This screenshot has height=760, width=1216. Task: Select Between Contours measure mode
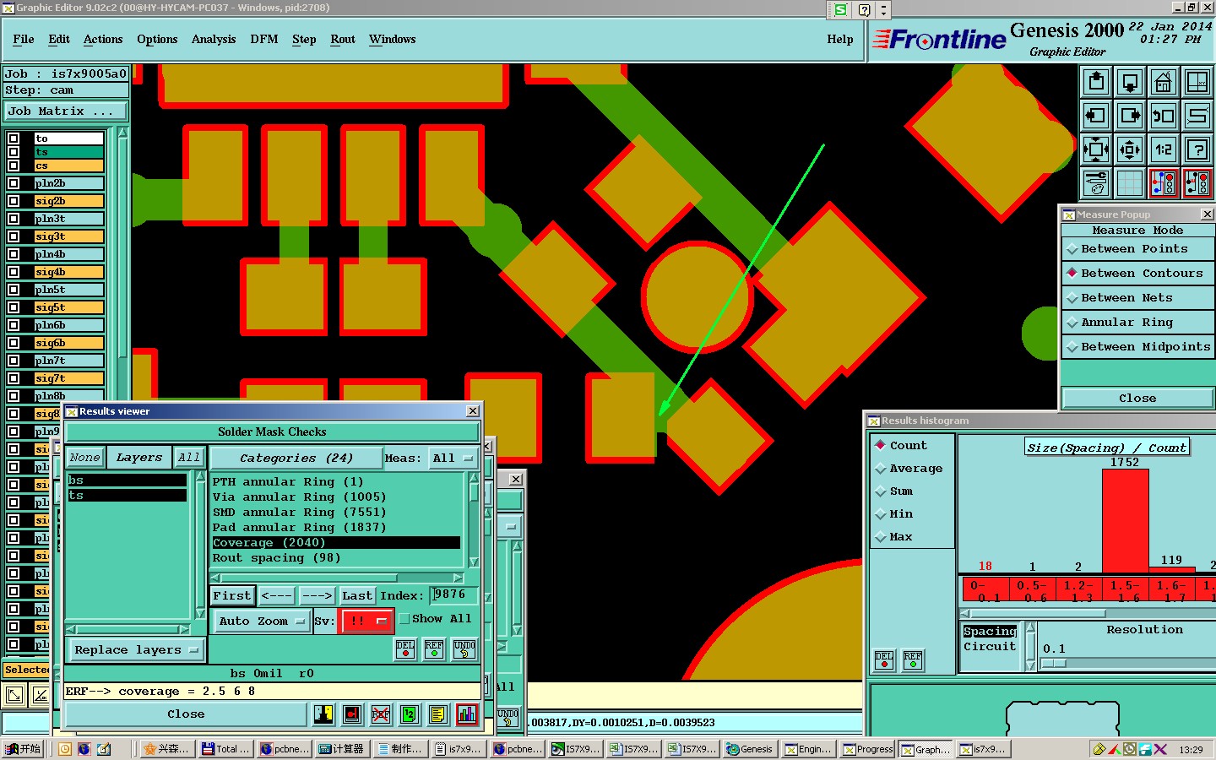[x=1137, y=274]
